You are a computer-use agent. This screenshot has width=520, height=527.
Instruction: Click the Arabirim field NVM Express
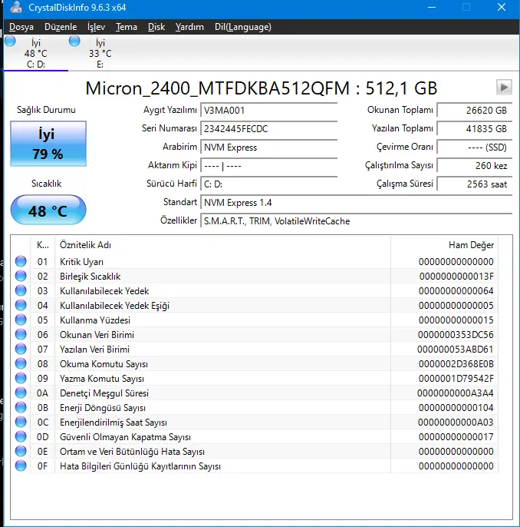click(x=268, y=147)
